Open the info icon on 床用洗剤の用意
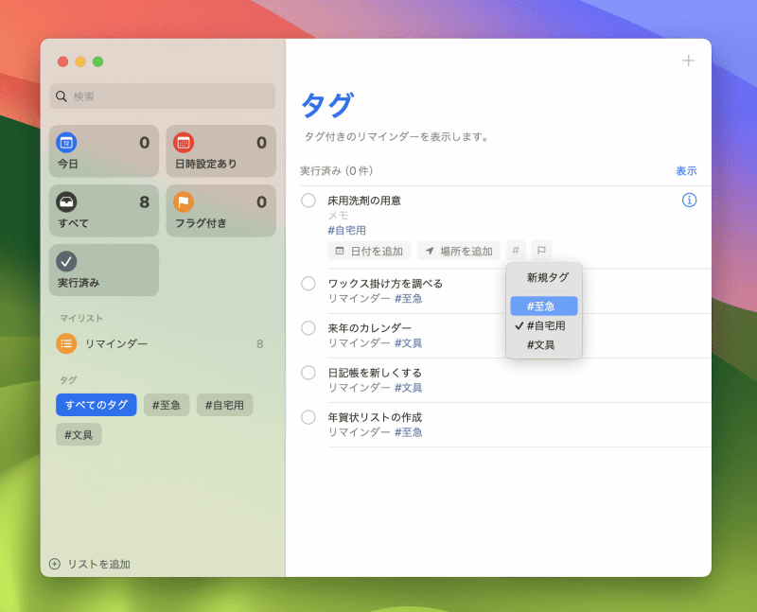This screenshot has width=757, height=612. click(689, 200)
